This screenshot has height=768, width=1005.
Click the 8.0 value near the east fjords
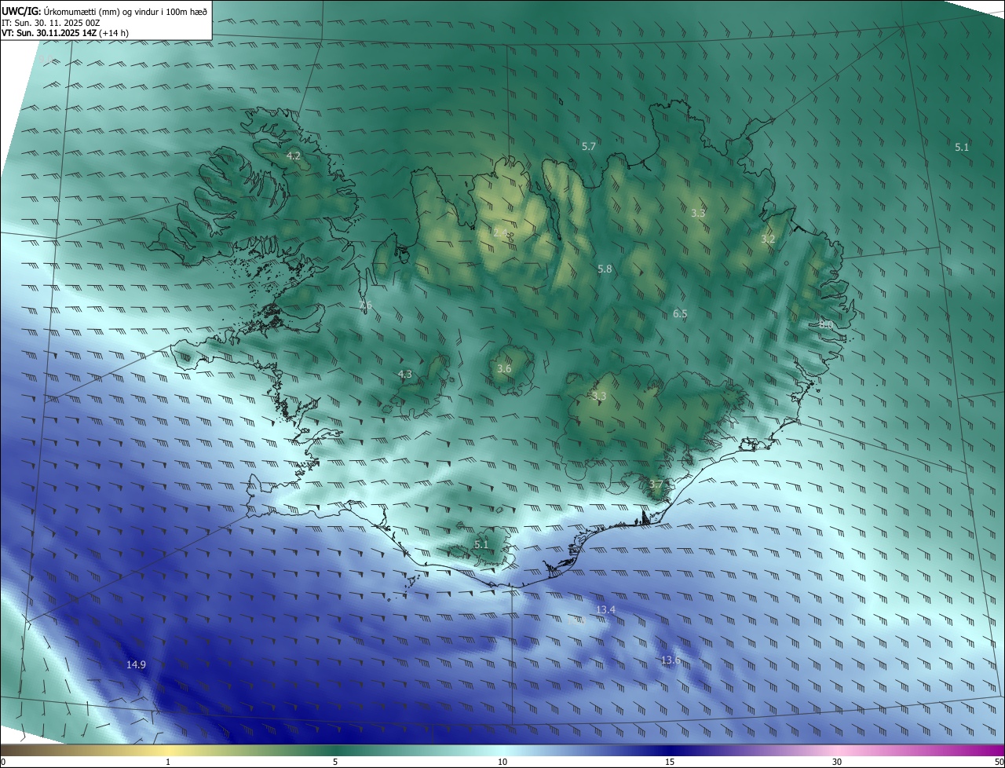tap(825, 324)
